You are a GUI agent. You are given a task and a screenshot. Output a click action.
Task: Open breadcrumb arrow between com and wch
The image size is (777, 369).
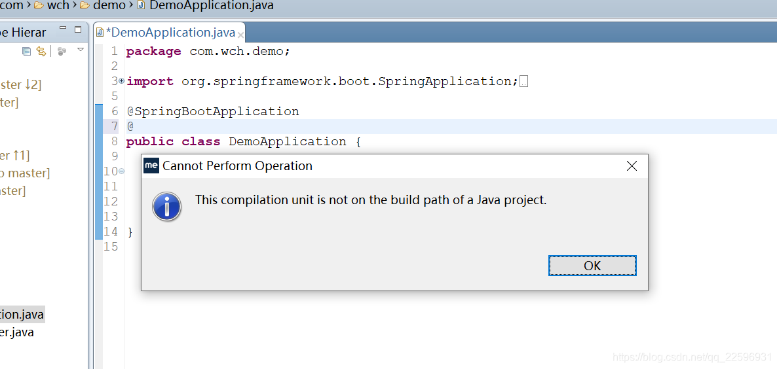29,5
